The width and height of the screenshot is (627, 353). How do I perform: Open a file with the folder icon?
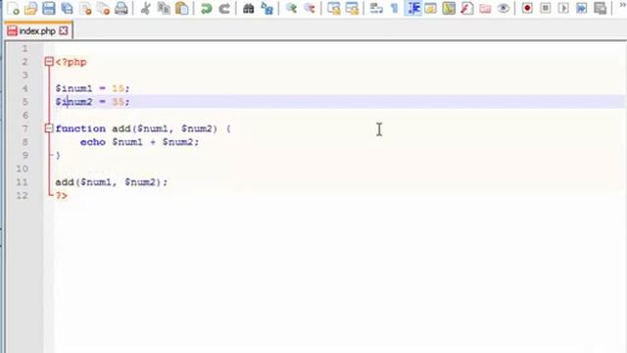coord(30,8)
